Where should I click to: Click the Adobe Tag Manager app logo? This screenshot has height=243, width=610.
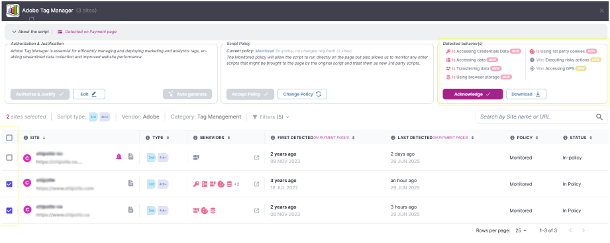pyautogui.click(x=13, y=11)
